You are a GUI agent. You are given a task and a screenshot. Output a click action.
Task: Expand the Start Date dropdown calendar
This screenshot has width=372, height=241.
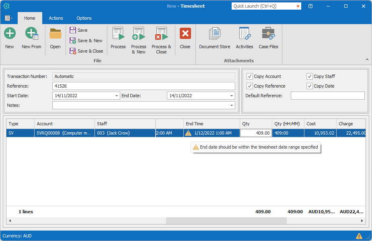tap(117, 96)
